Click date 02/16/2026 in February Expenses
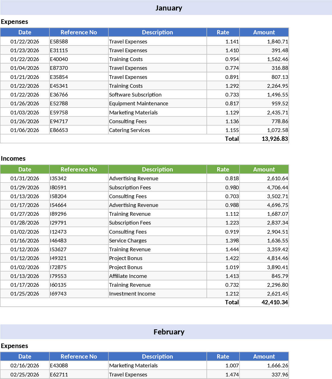The image size is (332, 379). click(x=25, y=365)
